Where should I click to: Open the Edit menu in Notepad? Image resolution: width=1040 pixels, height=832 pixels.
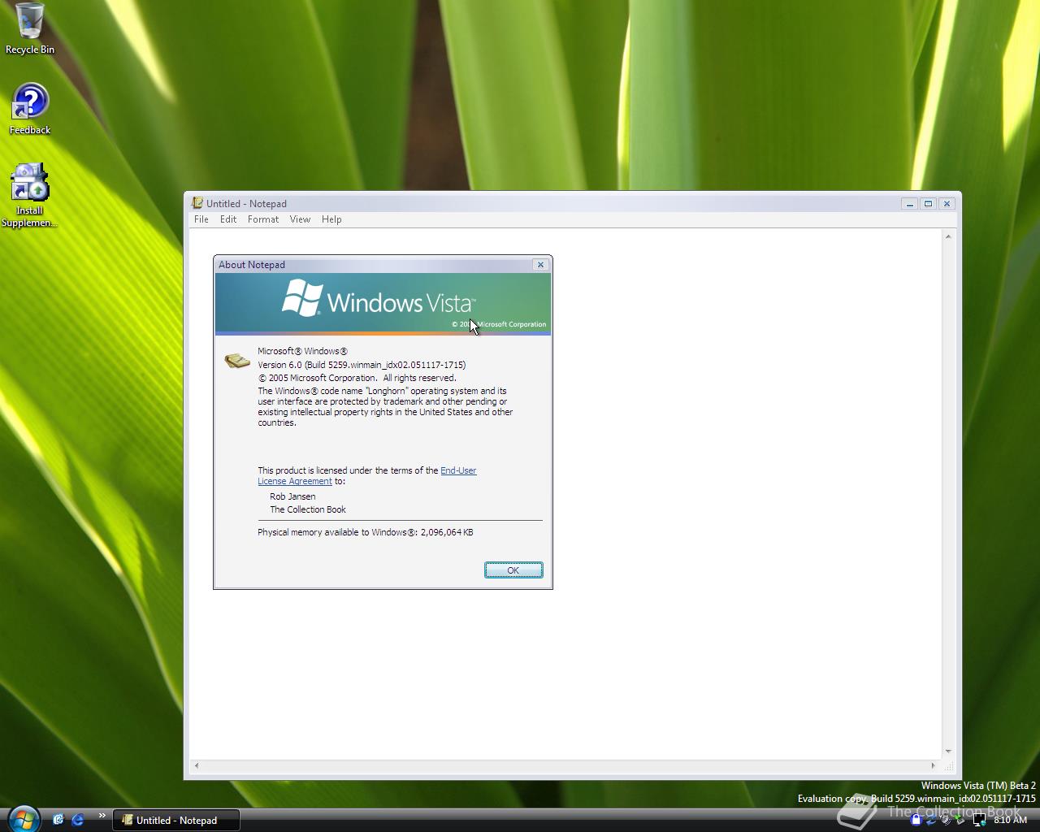point(228,219)
